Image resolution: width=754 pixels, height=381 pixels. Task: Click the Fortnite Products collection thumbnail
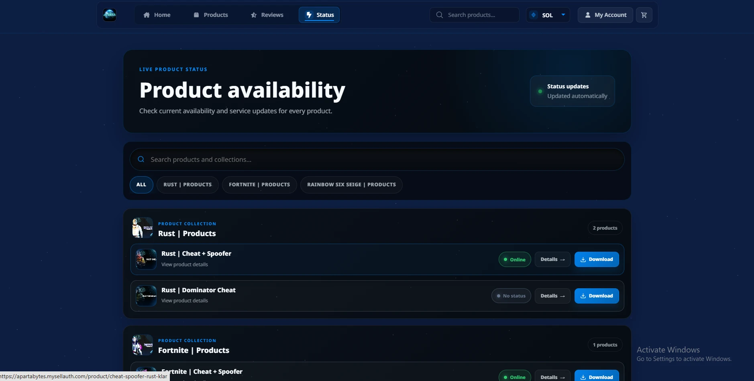coord(143,345)
